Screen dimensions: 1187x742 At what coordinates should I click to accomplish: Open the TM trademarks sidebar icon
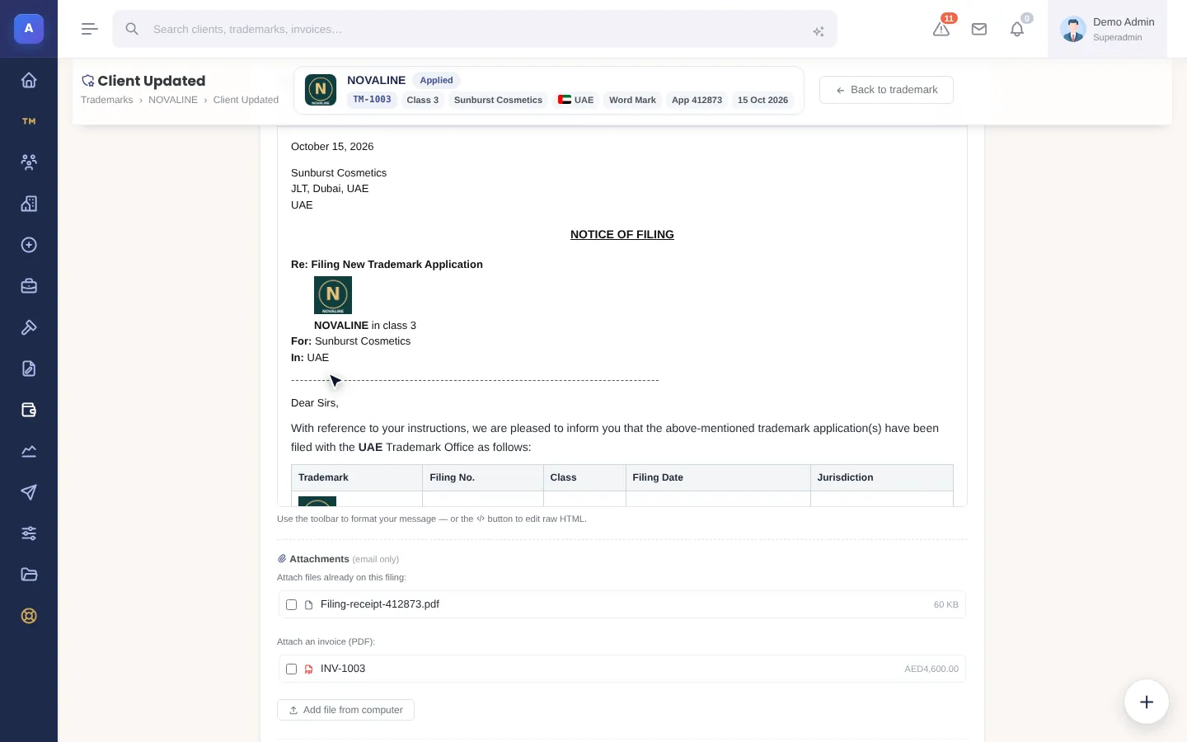[x=29, y=121]
